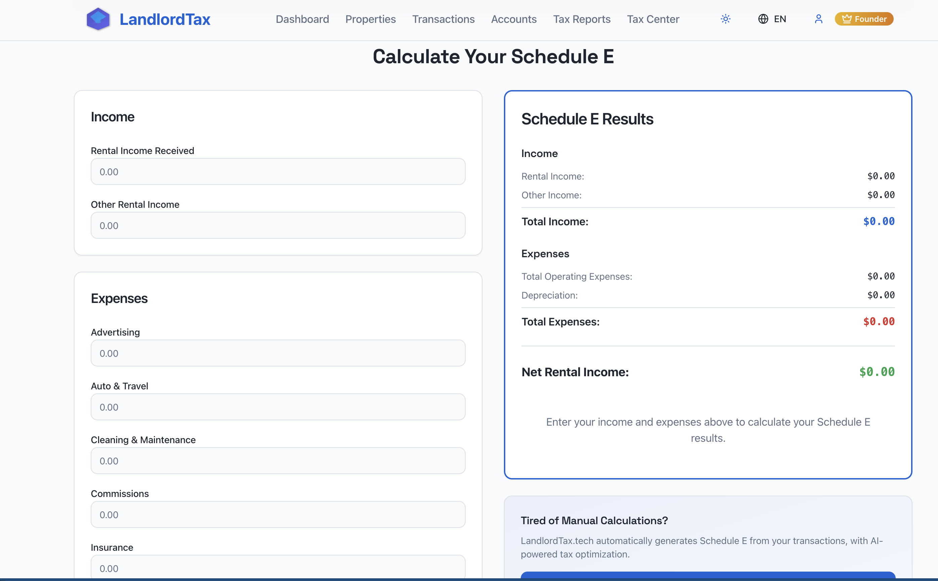Open the EN language selector

779,19
